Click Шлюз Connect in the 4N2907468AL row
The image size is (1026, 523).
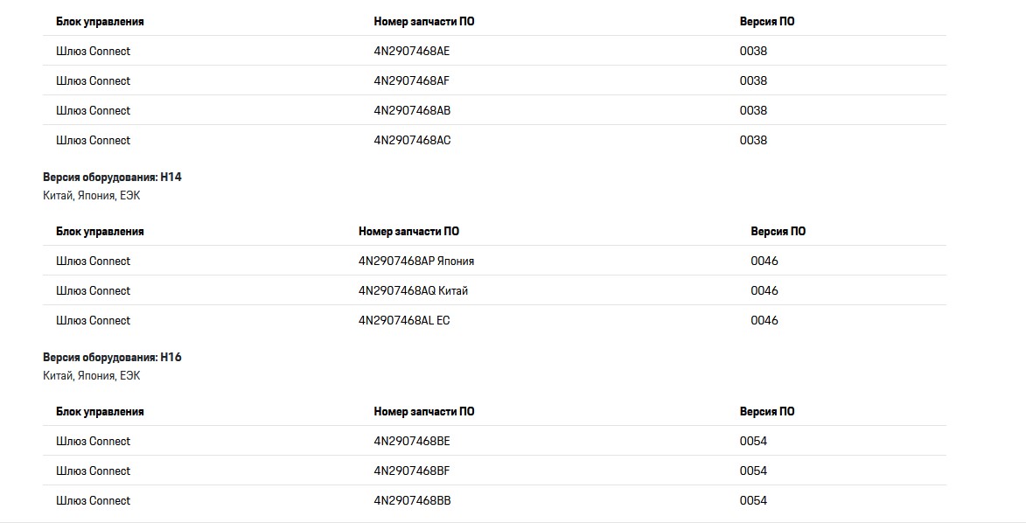pyautogui.click(x=93, y=320)
